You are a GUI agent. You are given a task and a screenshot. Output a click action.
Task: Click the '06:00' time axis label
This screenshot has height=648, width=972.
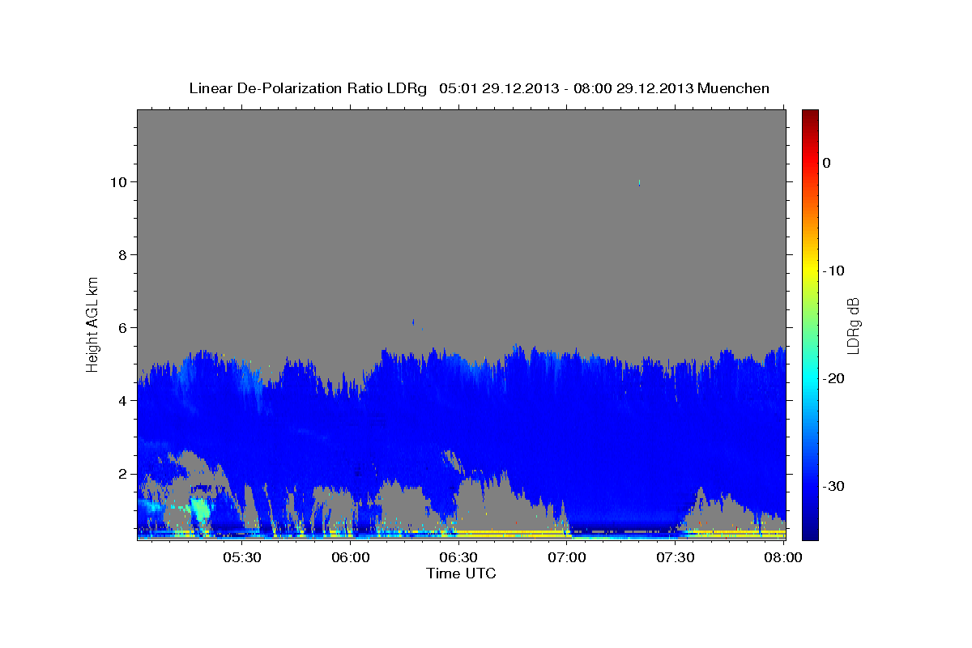[350, 557]
